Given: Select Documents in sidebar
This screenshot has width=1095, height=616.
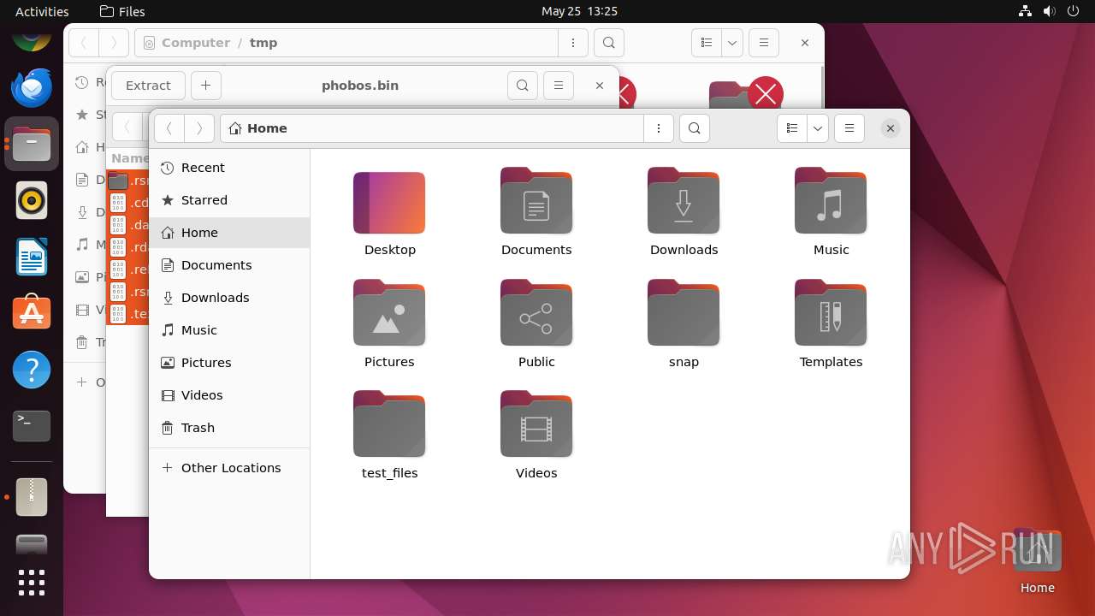Looking at the screenshot, I should tap(229, 265).
